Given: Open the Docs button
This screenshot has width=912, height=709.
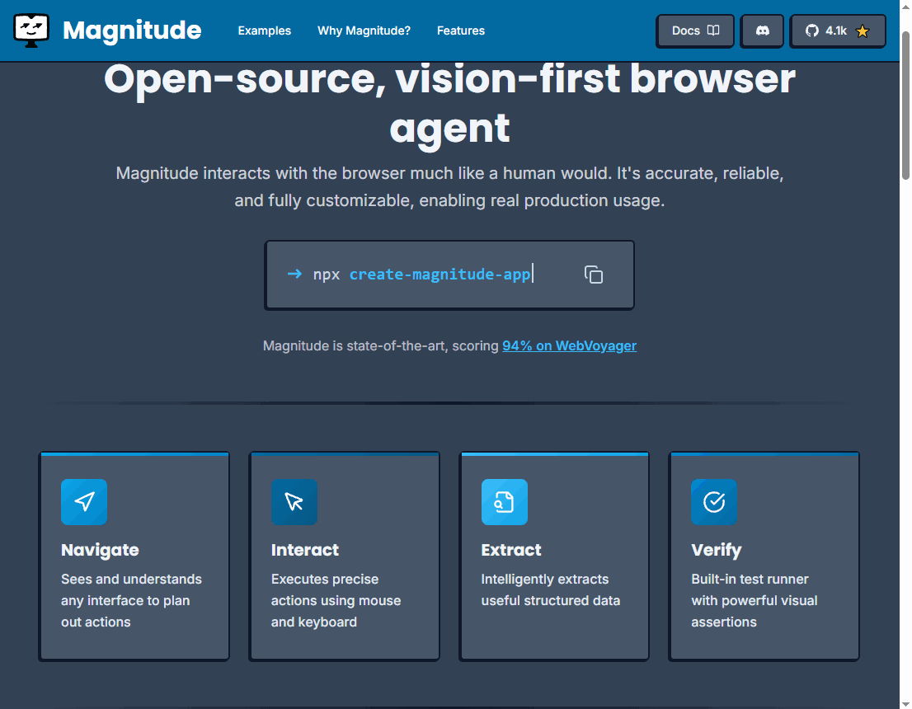Looking at the screenshot, I should pyautogui.click(x=695, y=31).
